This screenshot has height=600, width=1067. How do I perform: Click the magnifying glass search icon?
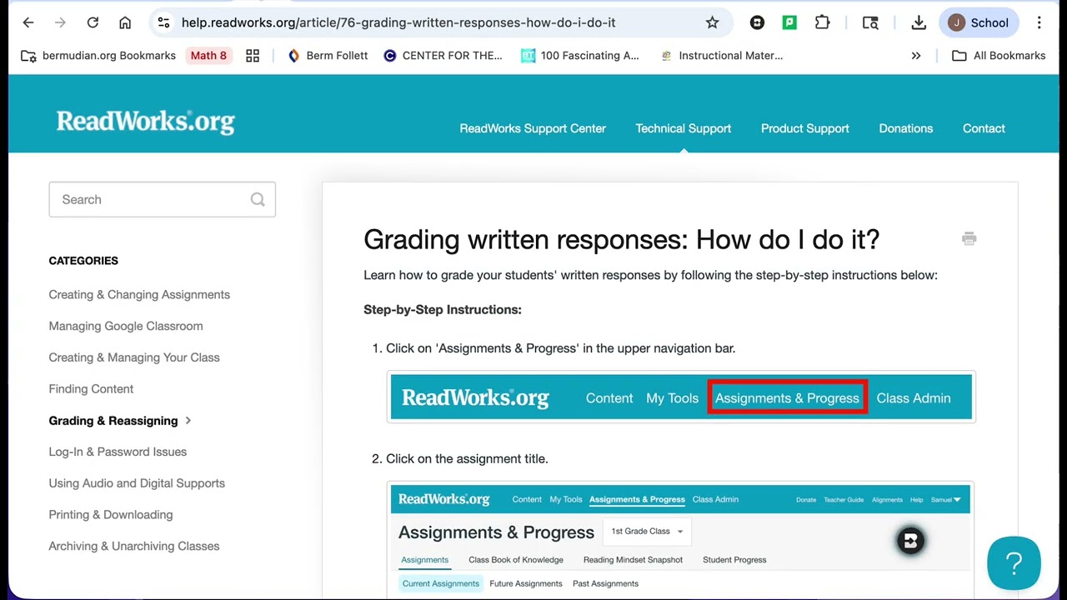[x=258, y=199]
